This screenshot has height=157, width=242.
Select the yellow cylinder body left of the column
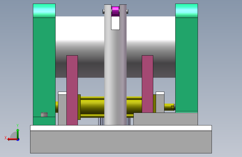click(x=92, y=107)
